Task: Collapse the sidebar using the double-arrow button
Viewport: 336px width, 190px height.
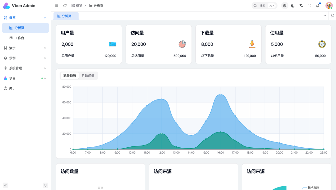Action: [5, 185]
